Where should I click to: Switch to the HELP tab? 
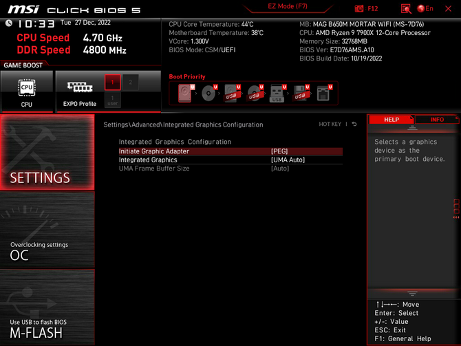391,120
